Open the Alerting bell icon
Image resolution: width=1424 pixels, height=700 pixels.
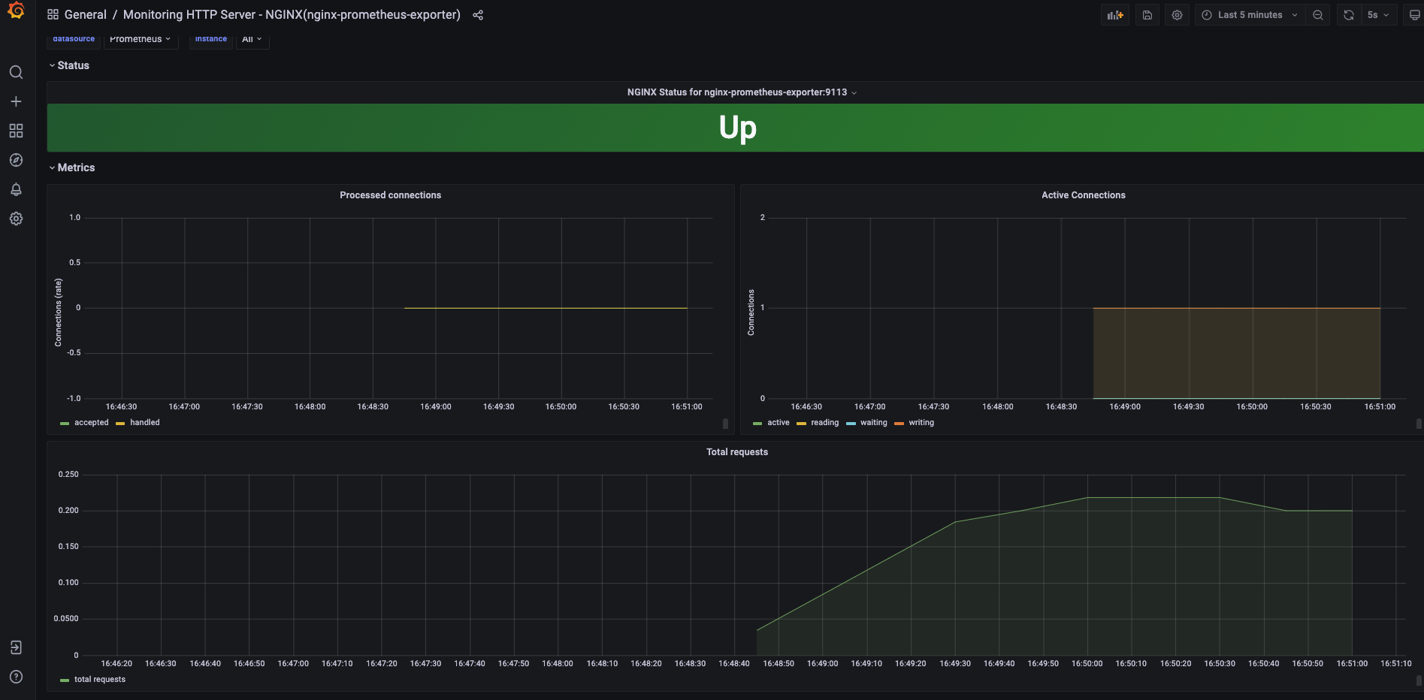coord(16,189)
